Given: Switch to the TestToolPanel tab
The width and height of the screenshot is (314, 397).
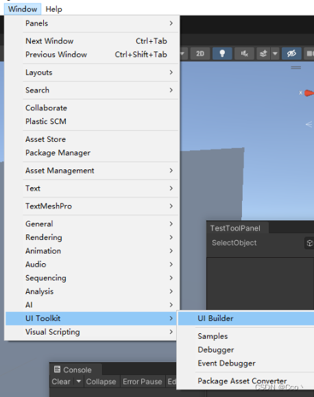Looking at the screenshot, I should [x=237, y=228].
